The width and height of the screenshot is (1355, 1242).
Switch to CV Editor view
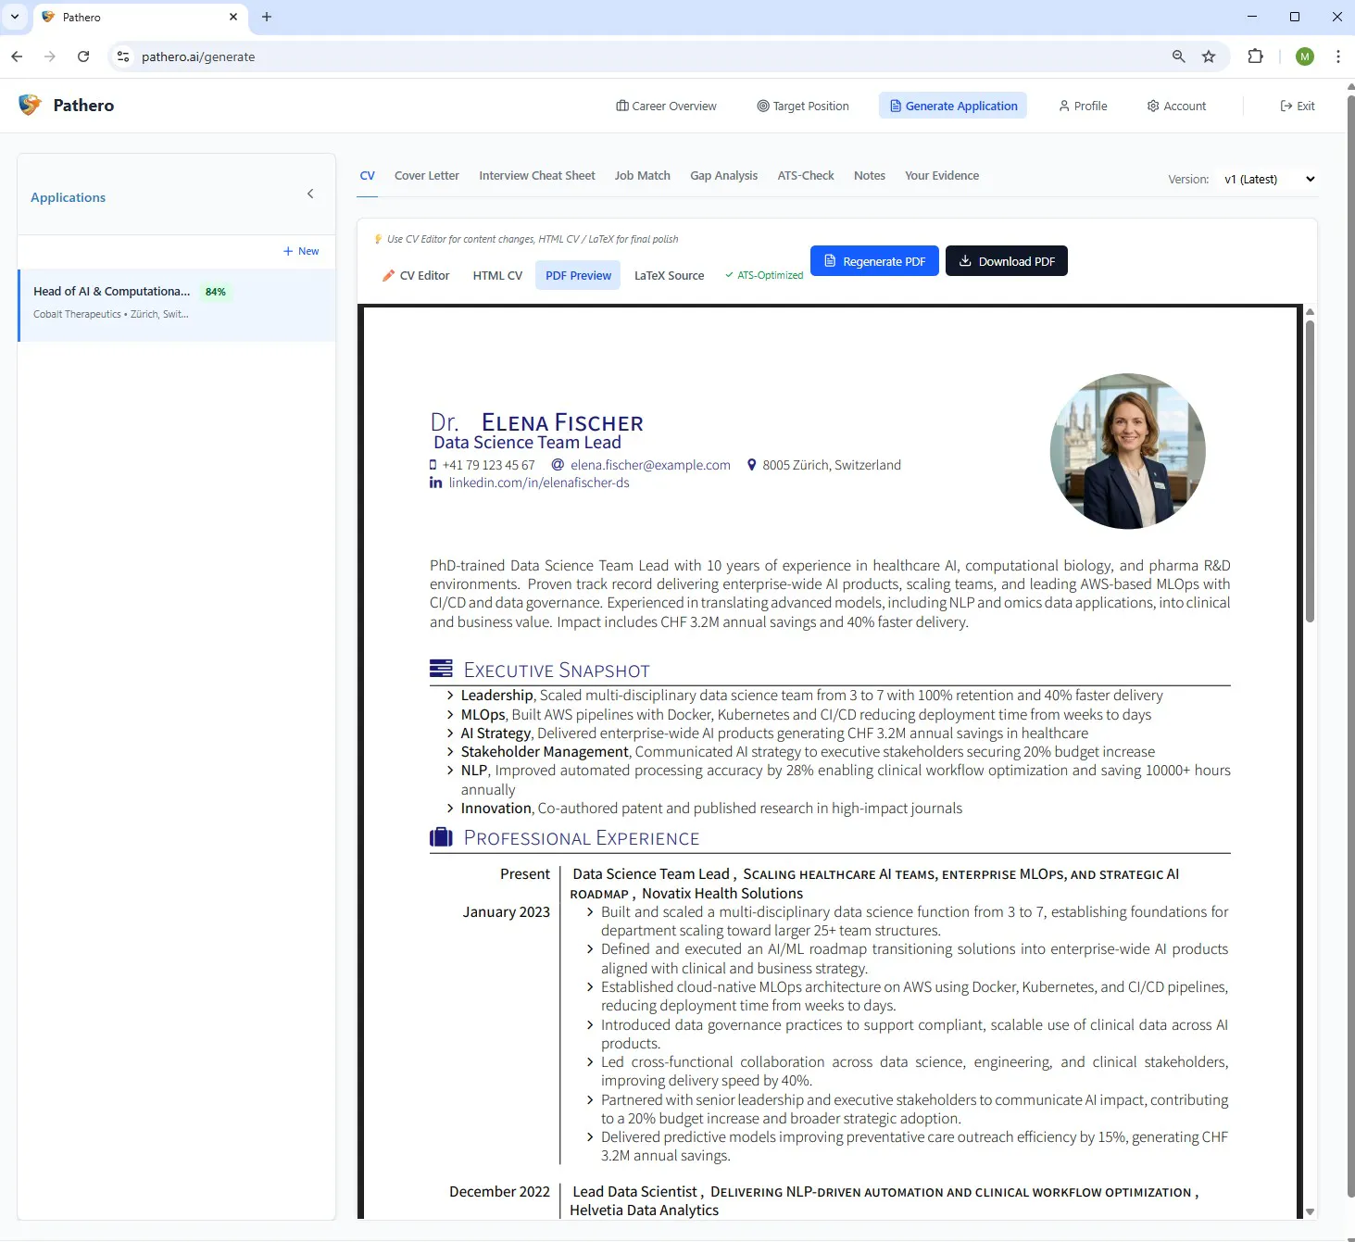point(416,276)
